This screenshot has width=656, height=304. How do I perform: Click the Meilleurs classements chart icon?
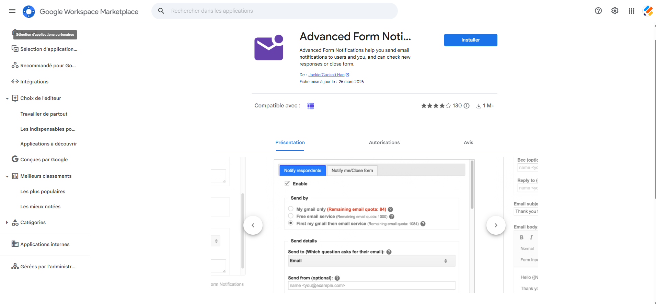click(x=15, y=176)
